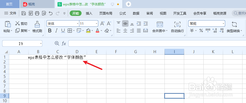Viewport: 246px width, 103px height.
Task: Expand Merge and Center (合并居中) options
Action: click(x=167, y=31)
